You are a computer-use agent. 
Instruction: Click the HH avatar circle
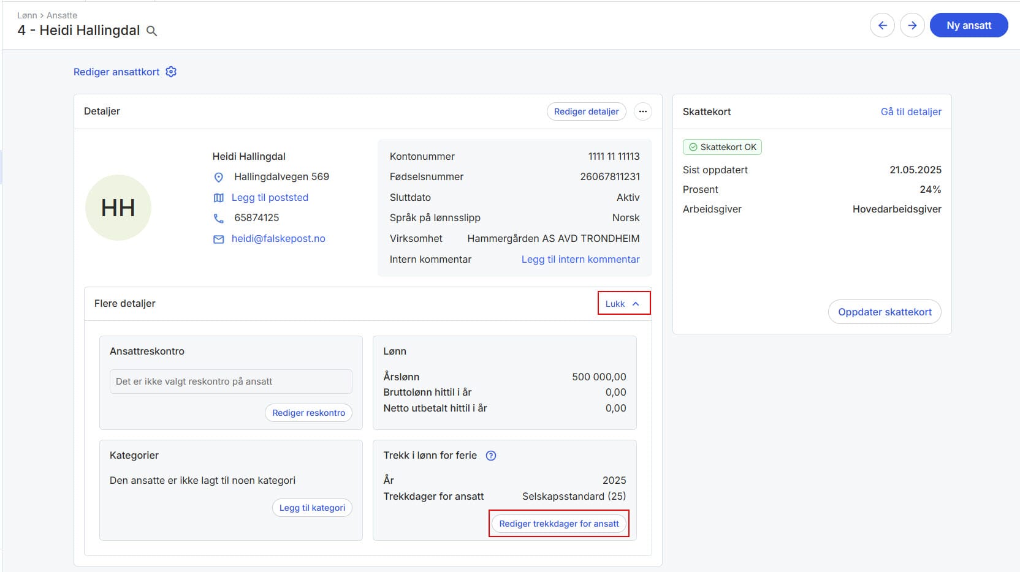tap(118, 208)
